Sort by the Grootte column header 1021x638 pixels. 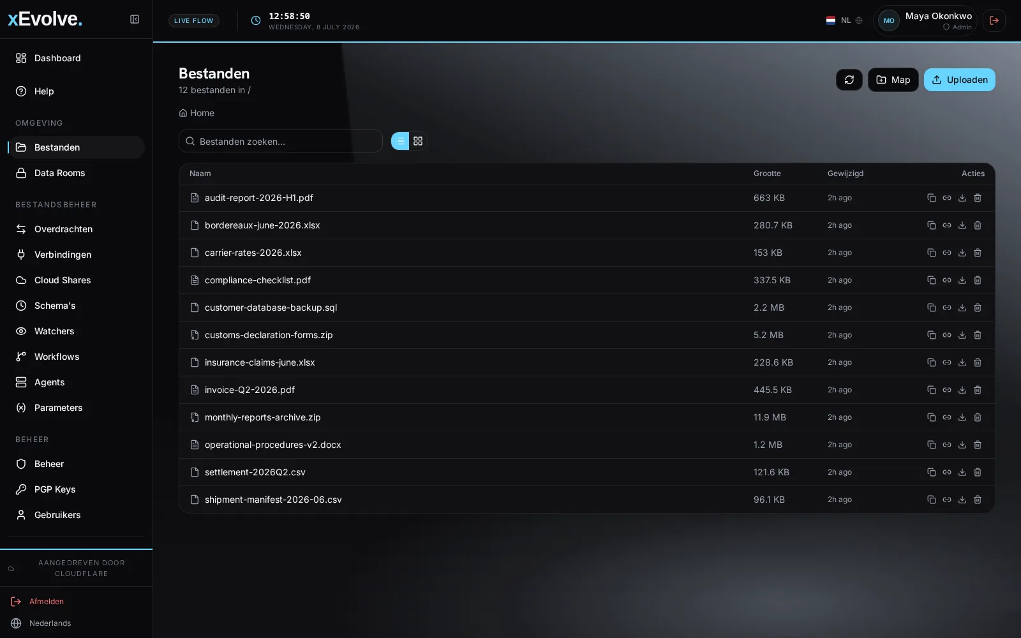pos(767,174)
